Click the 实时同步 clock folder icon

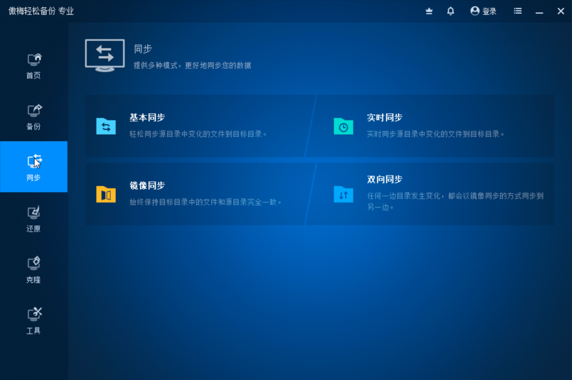click(343, 126)
